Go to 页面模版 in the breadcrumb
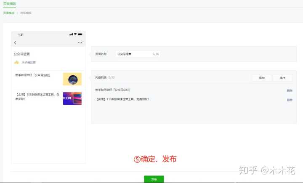303x183 pixels. 9,13
